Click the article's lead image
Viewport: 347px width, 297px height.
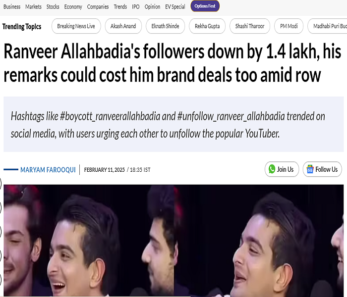point(173,241)
